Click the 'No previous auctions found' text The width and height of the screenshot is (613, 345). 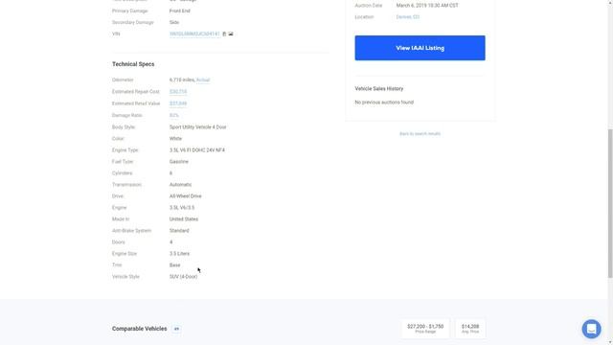click(384, 103)
